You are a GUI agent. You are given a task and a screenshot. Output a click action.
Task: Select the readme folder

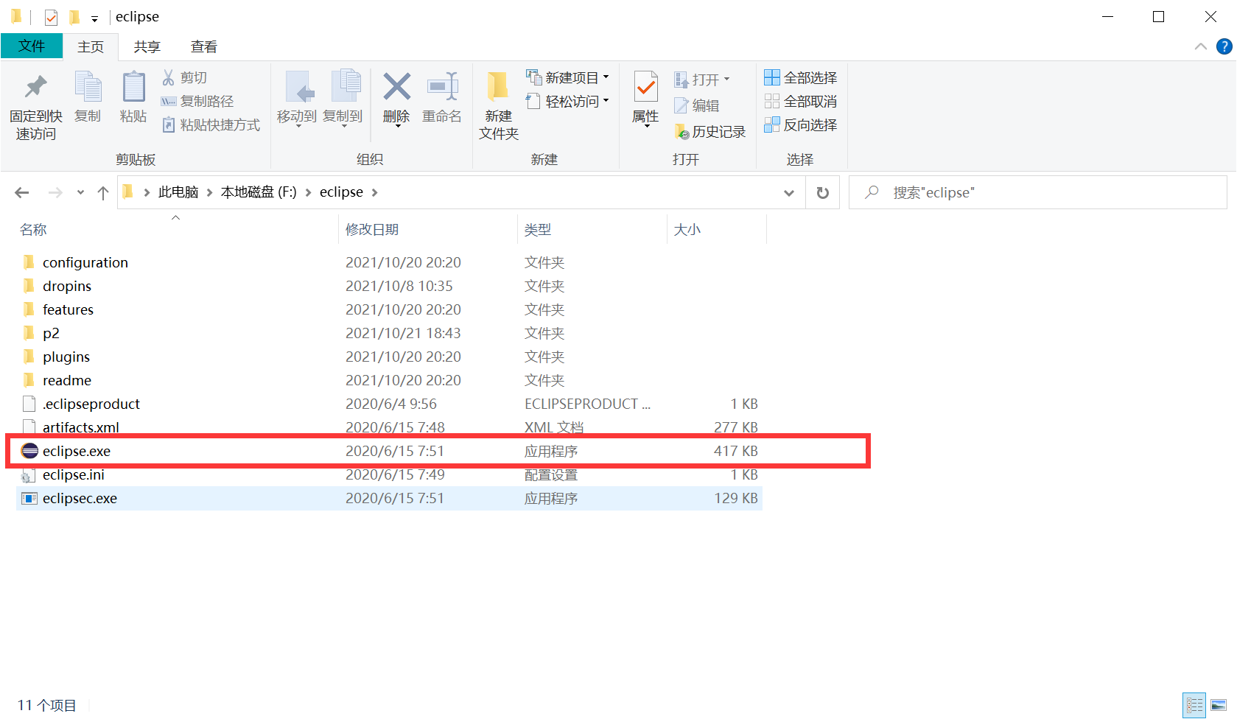click(x=389, y=380)
